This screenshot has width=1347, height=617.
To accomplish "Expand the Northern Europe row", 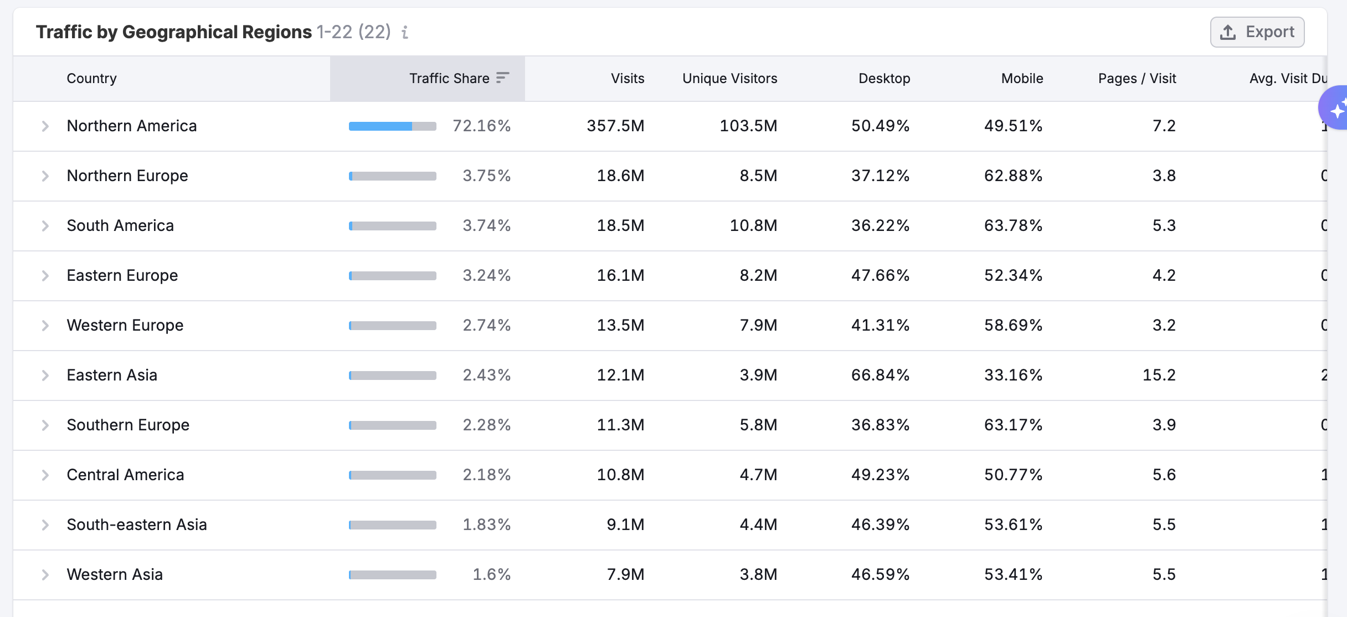I will point(45,176).
